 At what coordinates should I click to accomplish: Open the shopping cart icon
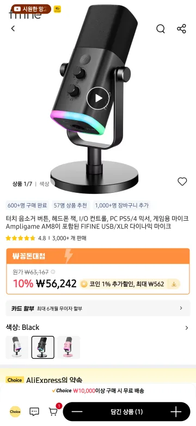coord(53,412)
